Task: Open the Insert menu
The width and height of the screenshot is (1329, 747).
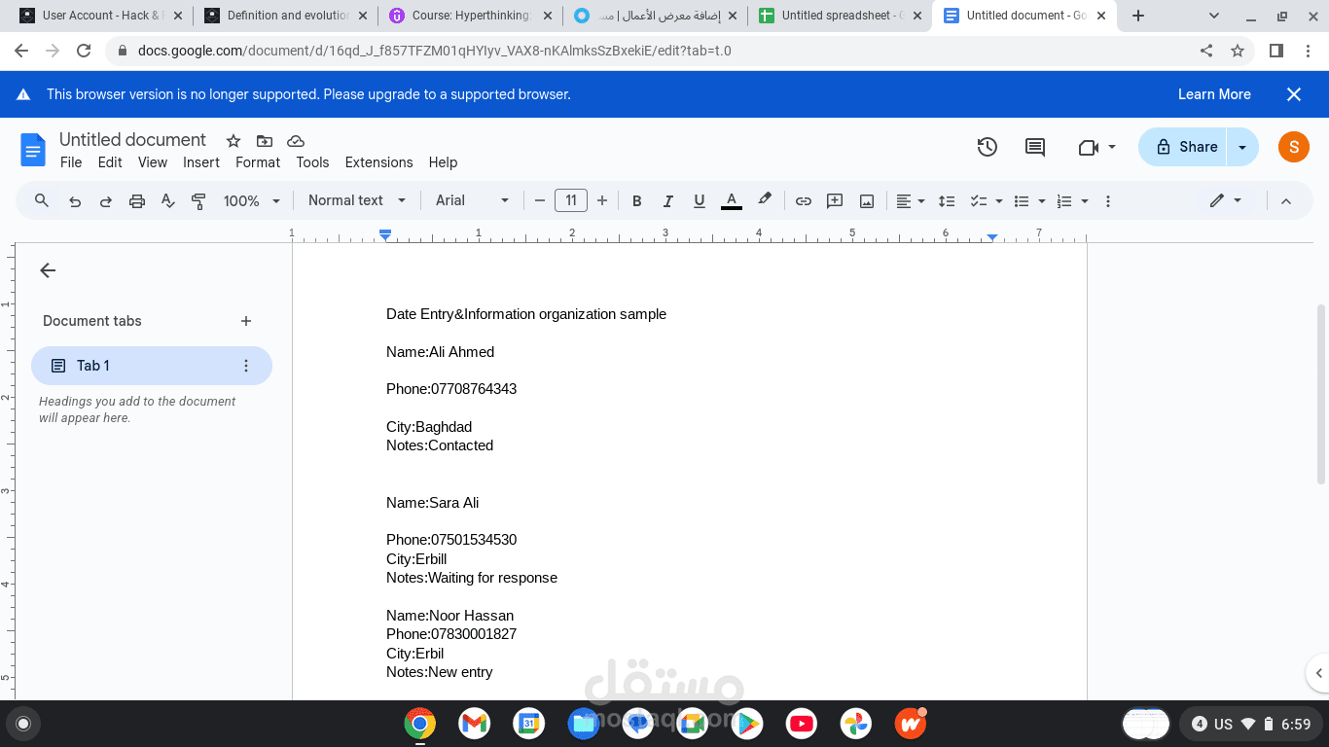Action: click(x=201, y=162)
